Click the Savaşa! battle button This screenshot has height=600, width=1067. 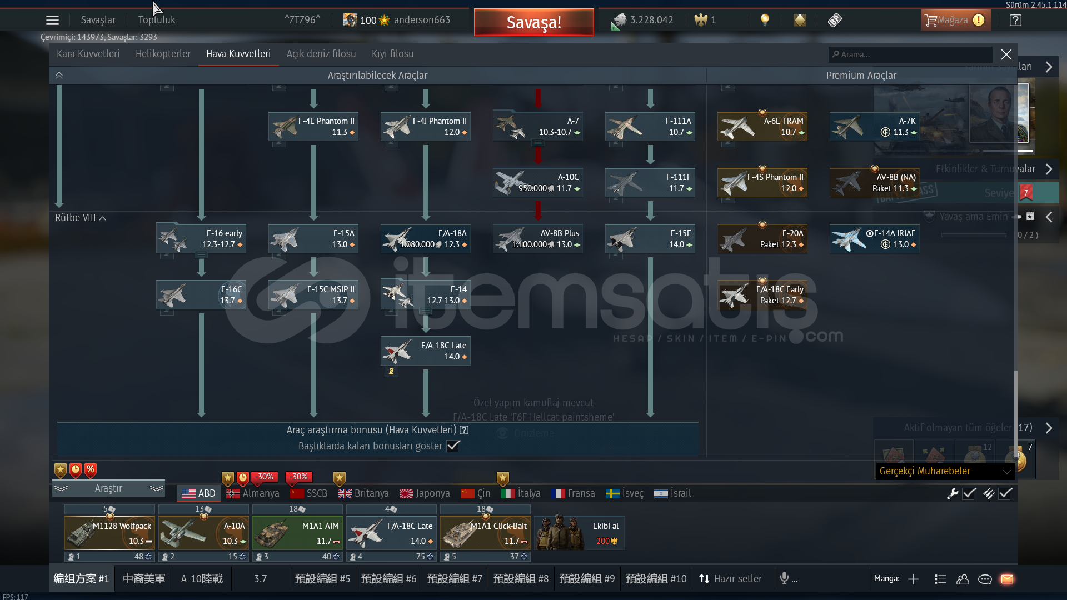click(534, 22)
